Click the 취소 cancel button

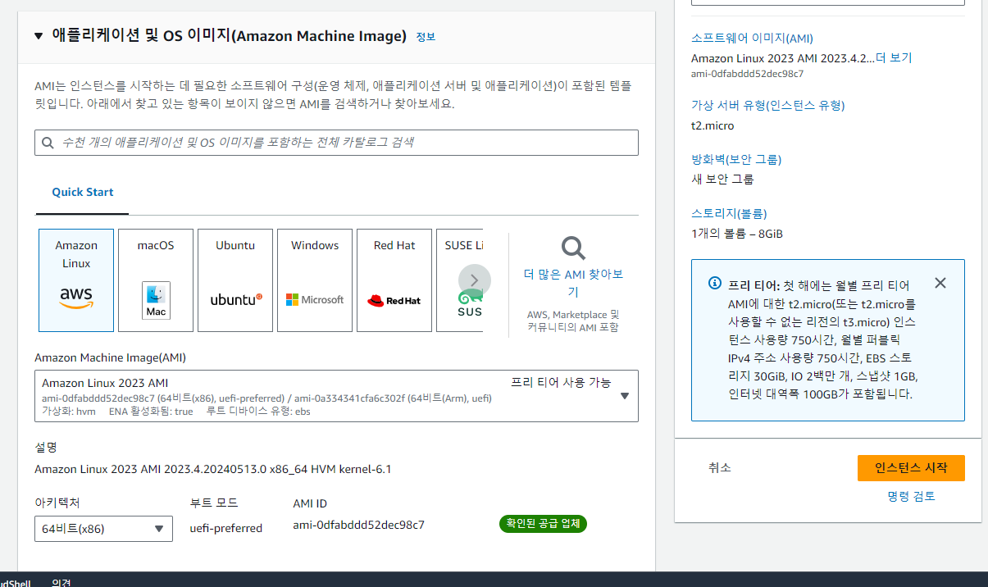(720, 467)
